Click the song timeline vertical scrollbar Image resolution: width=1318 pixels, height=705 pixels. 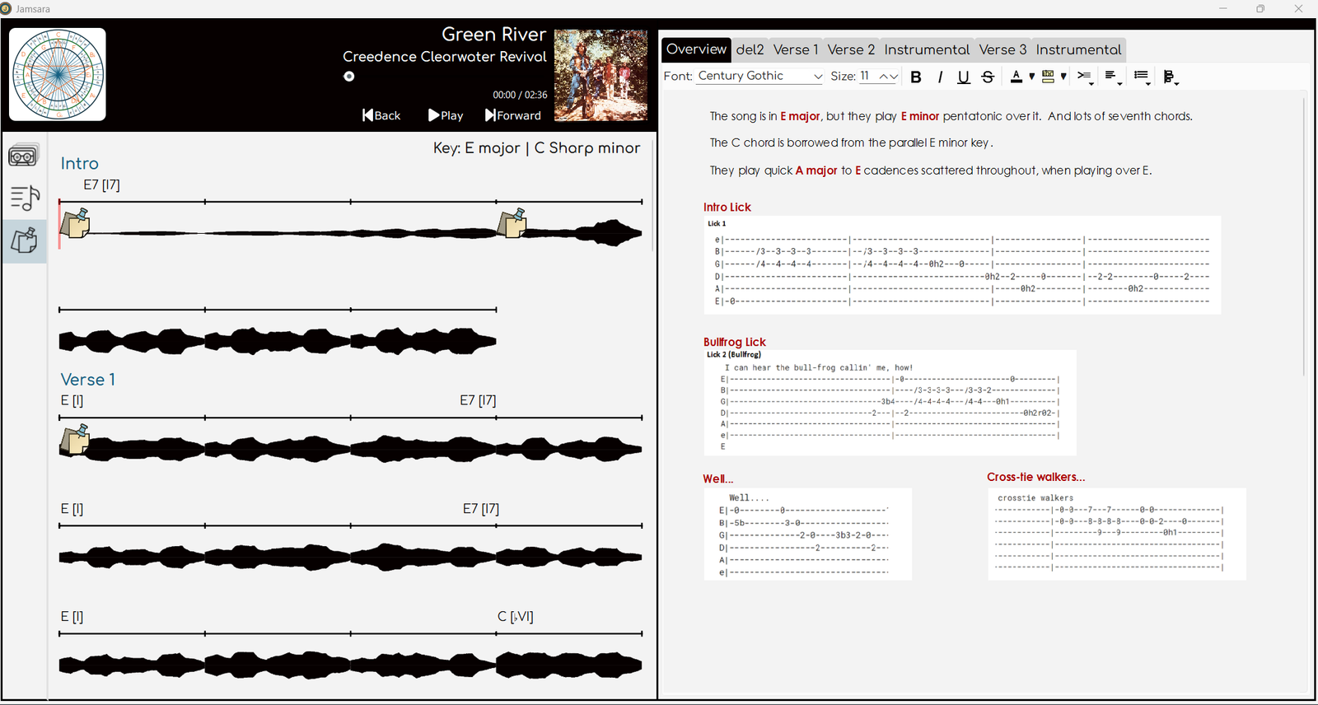pos(652,196)
